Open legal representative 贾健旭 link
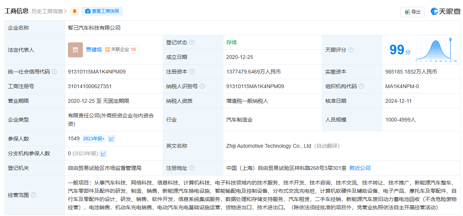 coord(94,49)
